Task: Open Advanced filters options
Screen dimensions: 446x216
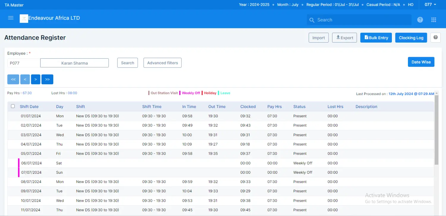Action: 162,63
